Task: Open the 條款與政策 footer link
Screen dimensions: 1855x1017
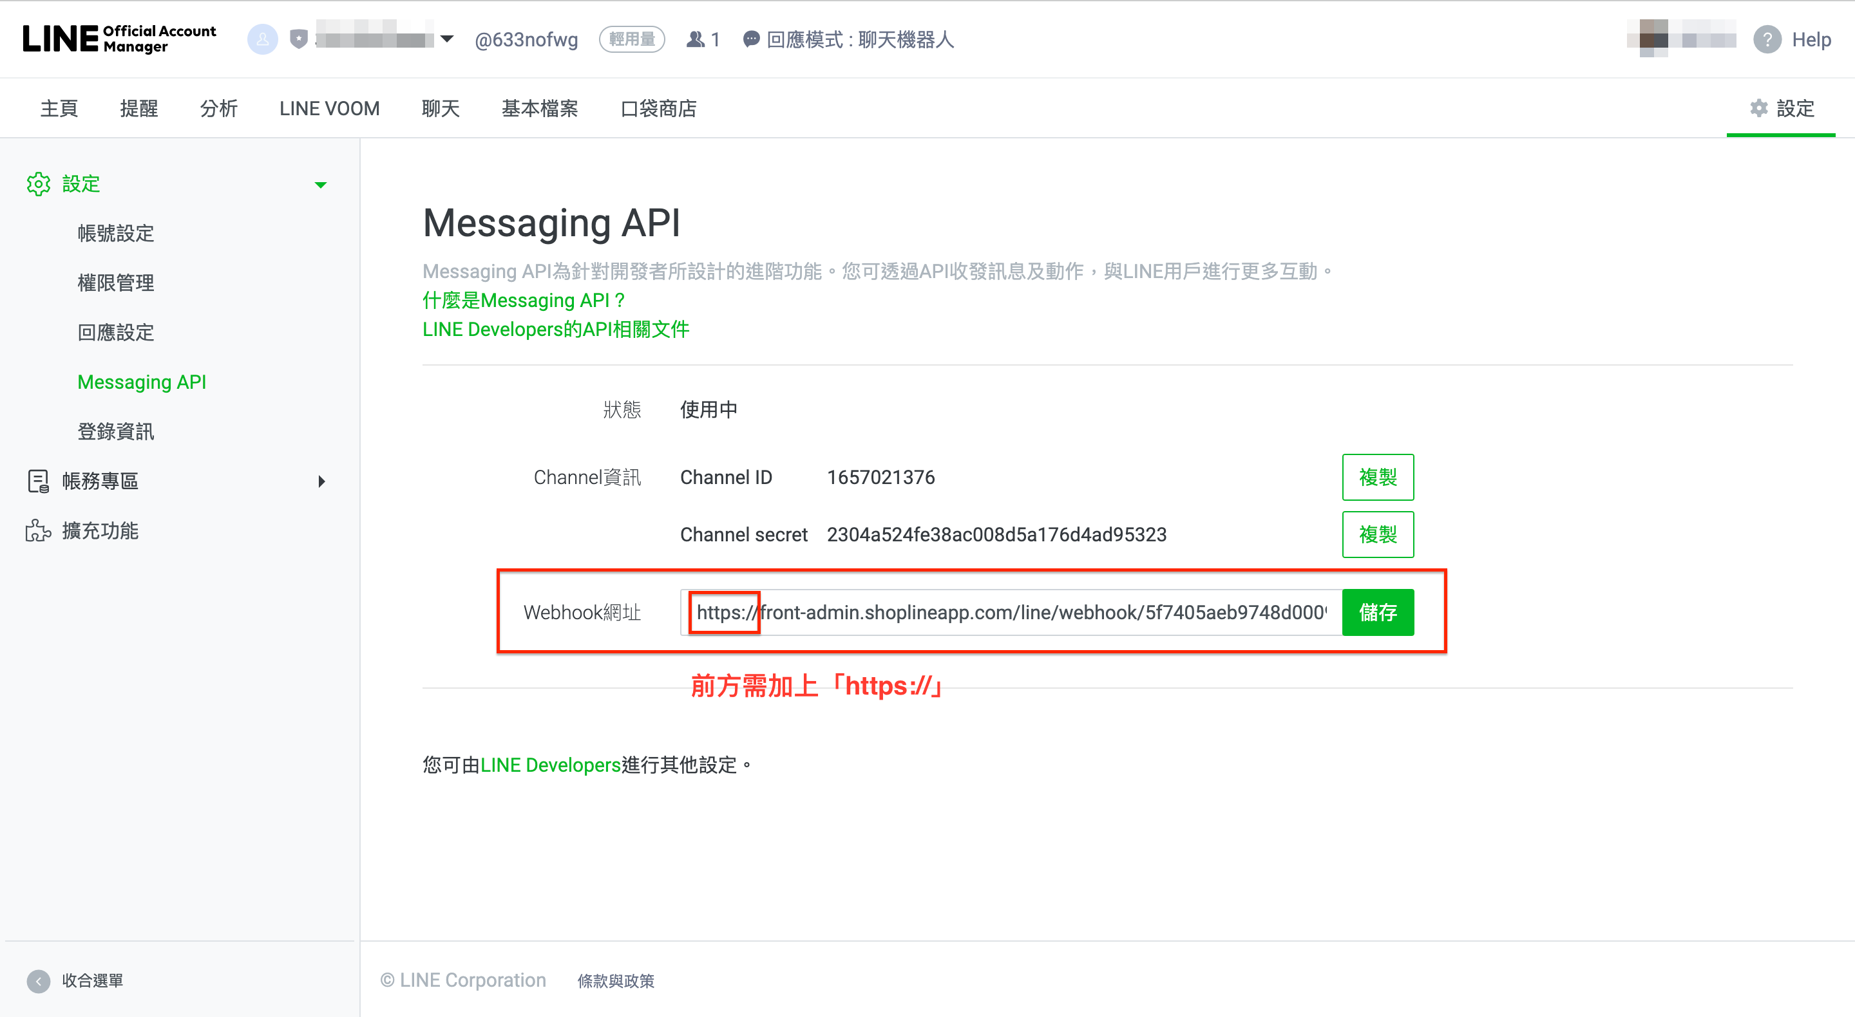Action: (x=616, y=980)
